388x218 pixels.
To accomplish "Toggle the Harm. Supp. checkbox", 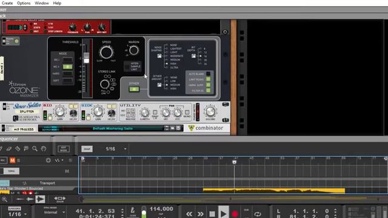I will coord(209,85).
